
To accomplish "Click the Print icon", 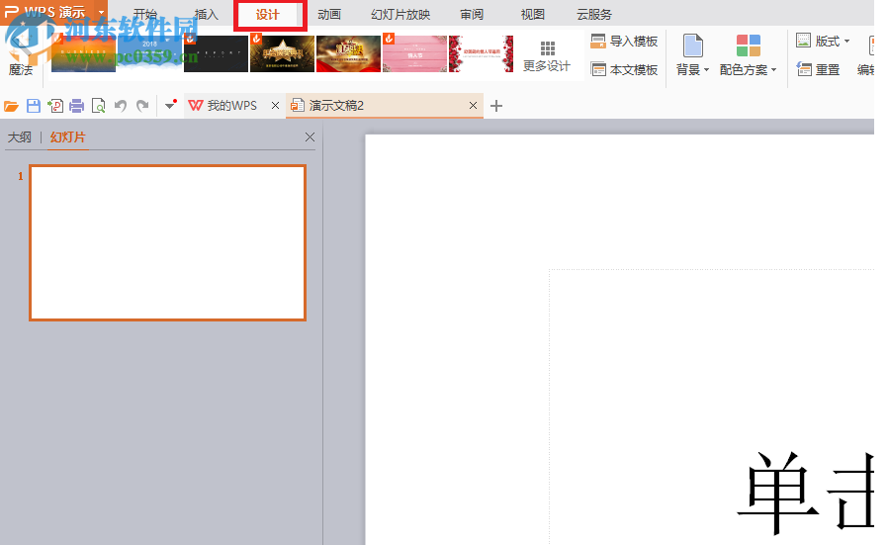I will point(76,106).
